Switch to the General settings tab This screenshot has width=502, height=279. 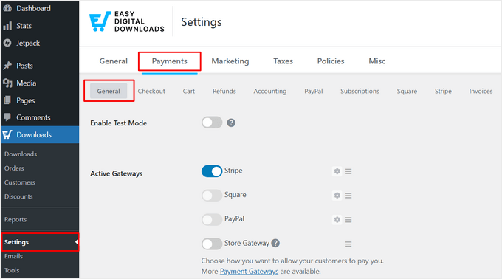(x=114, y=61)
